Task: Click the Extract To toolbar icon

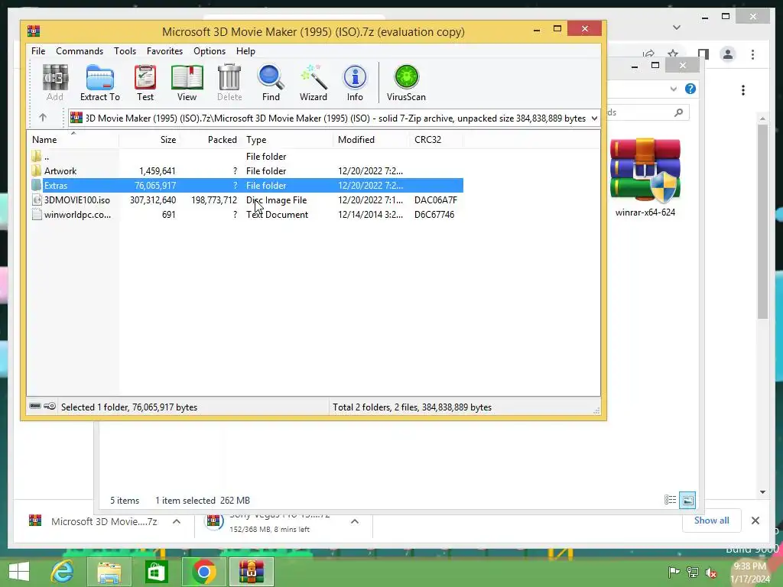Action: (x=100, y=83)
